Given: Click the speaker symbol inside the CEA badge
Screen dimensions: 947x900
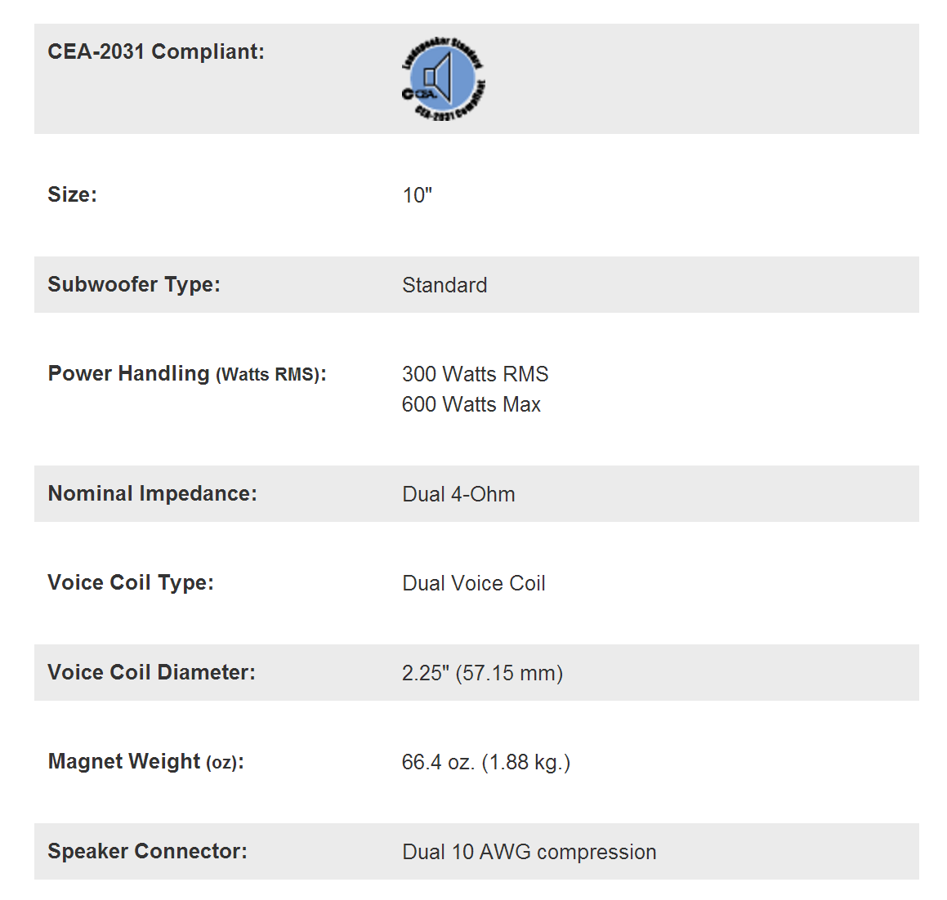Looking at the screenshot, I should pyautogui.click(x=439, y=76).
